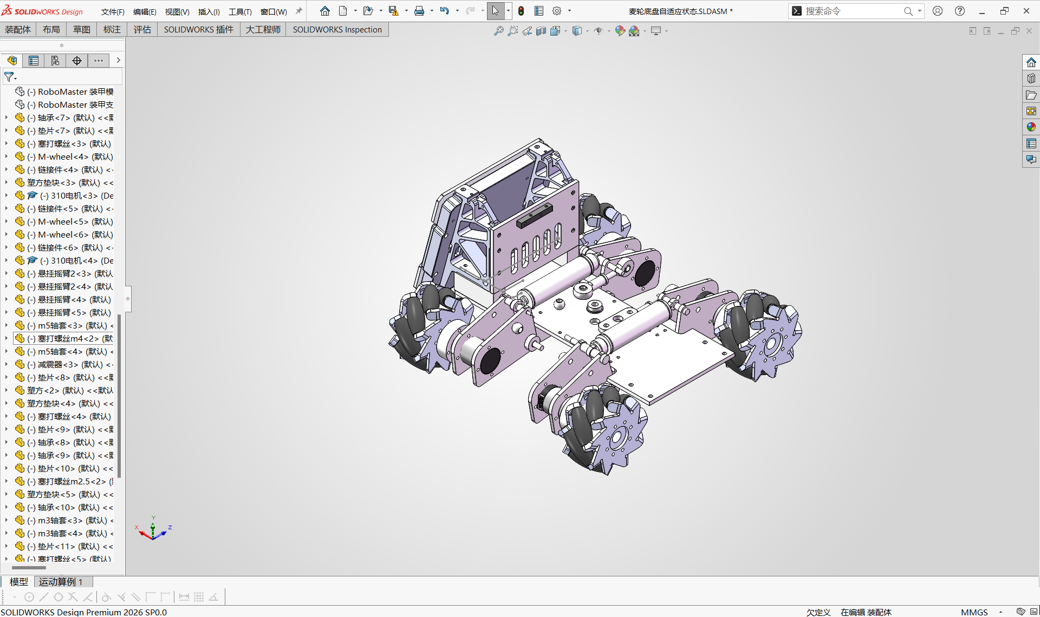Toggle the Select cursor tool
This screenshot has height=617, width=1040.
pyautogui.click(x=495, y=11)
